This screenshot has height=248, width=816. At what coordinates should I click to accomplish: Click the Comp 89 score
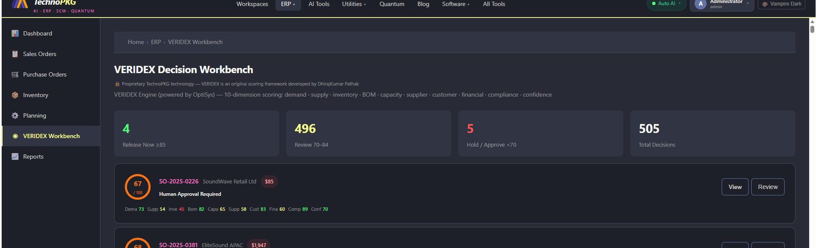(298, 209)
